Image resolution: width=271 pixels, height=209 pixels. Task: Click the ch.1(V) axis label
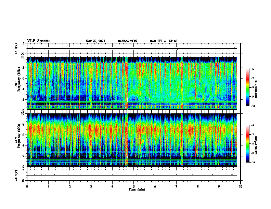(16, 48)
